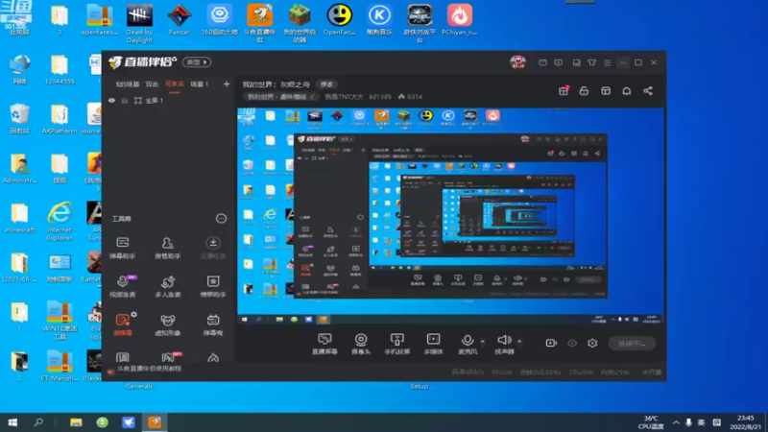Switch to the 双击 scene tab

tap(152, 84)
